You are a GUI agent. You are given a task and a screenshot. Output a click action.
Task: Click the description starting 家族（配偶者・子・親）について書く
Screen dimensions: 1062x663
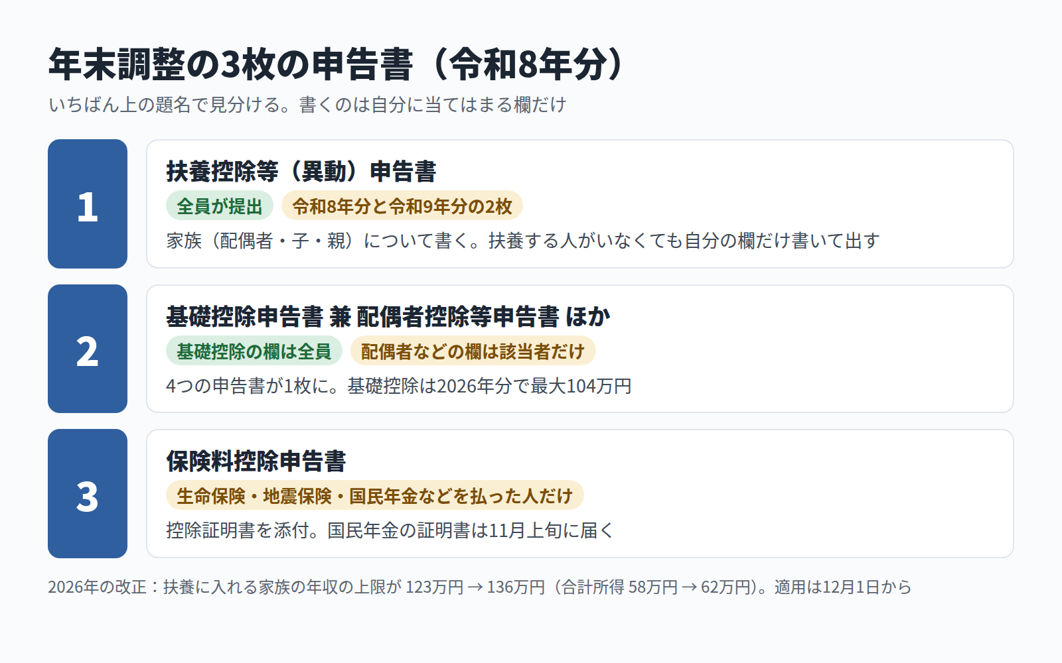pyautogui.click(x=523, y=241)
